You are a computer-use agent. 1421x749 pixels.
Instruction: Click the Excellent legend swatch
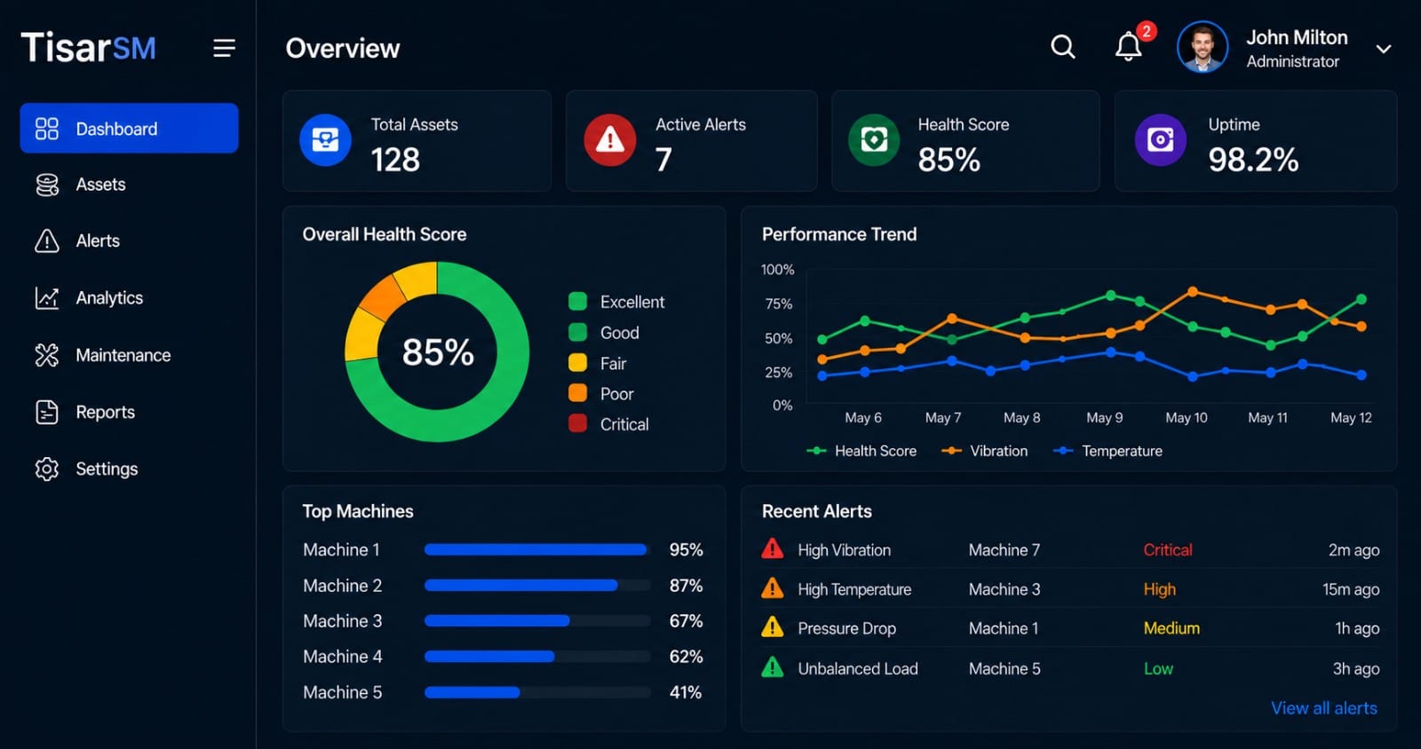tap(577, 302)
